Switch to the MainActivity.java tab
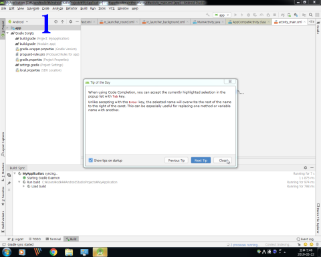The height and width of the screenshot is (257, 321). click(x=209, y=22)
